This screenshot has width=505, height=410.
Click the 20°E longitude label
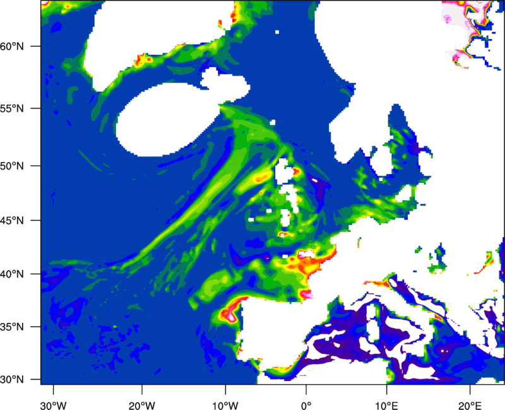click(470, 405)
